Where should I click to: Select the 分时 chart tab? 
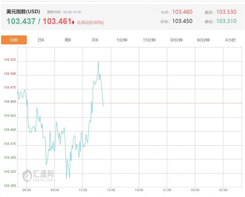tap(14, 40)
